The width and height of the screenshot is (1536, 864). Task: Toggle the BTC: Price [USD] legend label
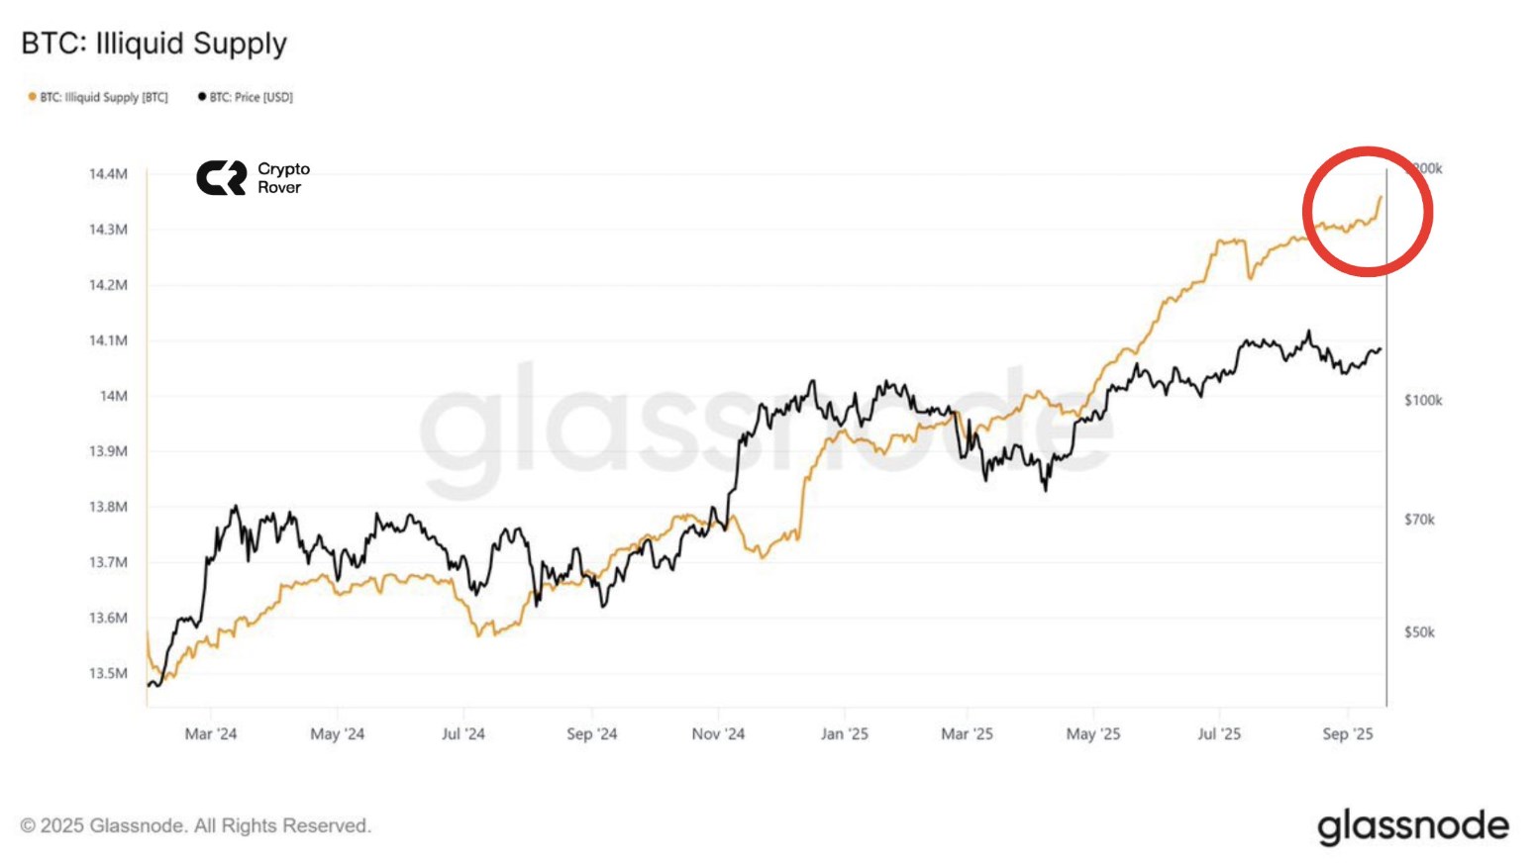251,97
